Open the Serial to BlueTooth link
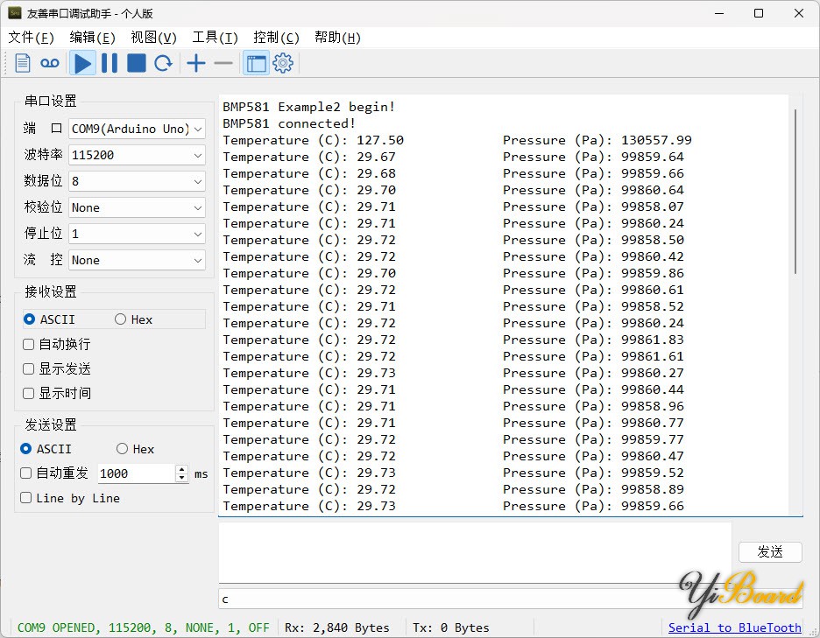Viewport: 820px width, 638px height. coord(734,627)
